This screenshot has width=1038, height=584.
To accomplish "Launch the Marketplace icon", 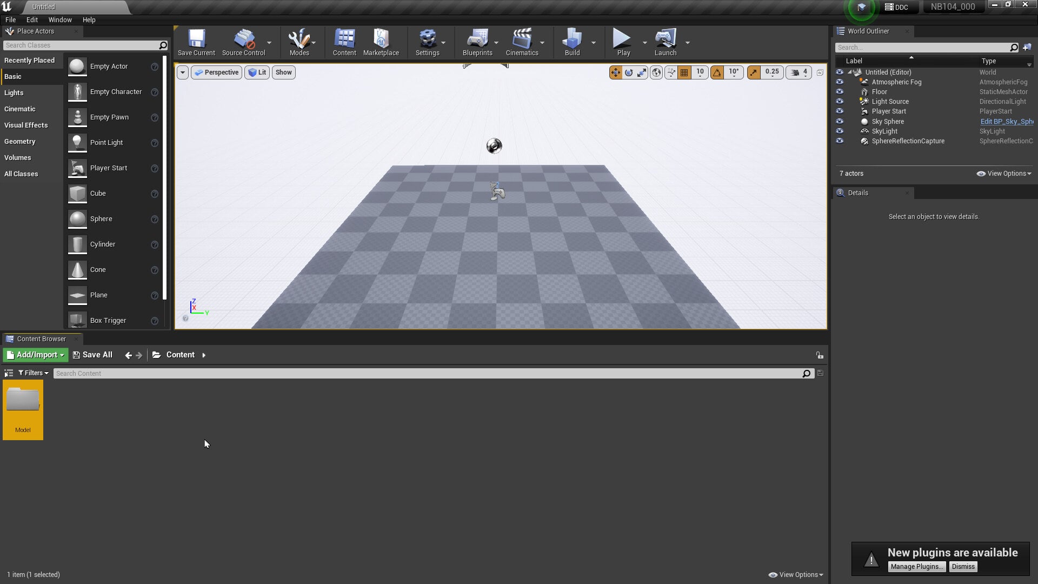I will pyautogui.click(x=381, y=42).
